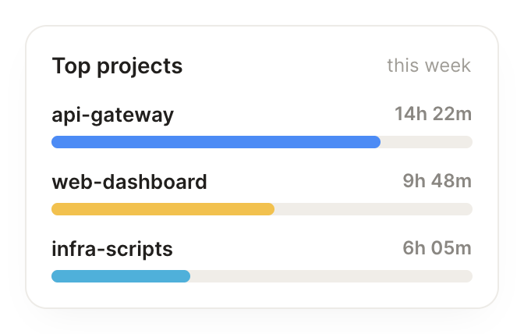Image resolution: width=524 pixels, height=334 pixels.
Task: Click the word projects in the title
Action: coord(140,67)
